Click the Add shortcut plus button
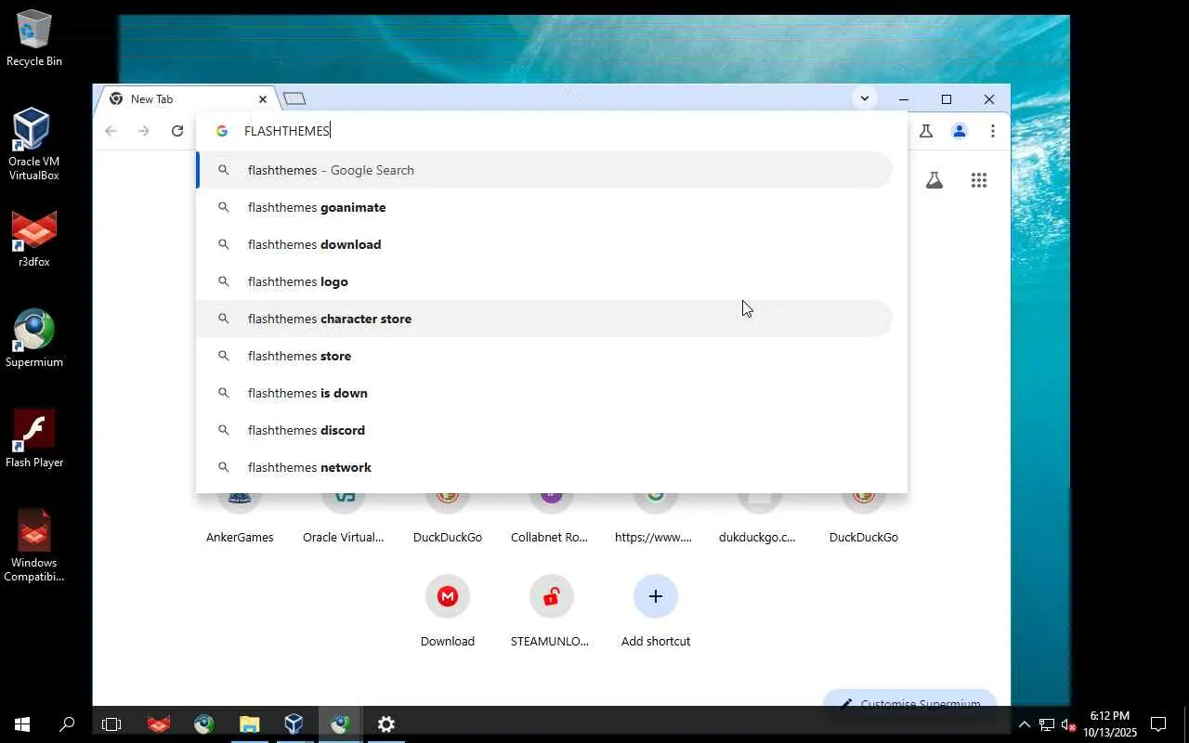The image size is (1189, 743). point(656,596)
